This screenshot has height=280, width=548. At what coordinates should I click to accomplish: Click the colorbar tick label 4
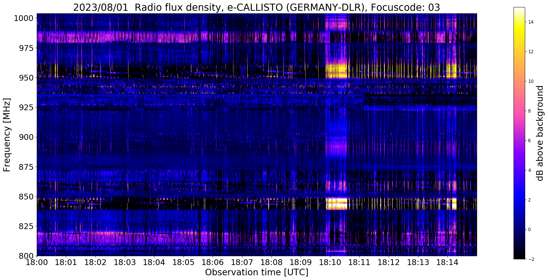(529, 170)
